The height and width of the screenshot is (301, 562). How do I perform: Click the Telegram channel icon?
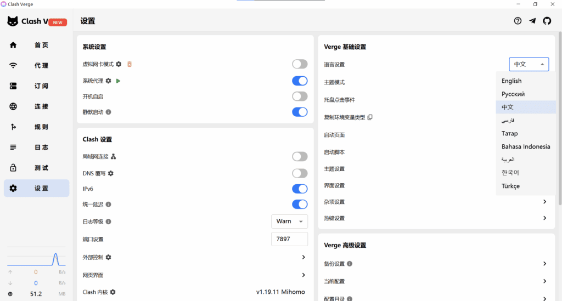coord(532,21)
